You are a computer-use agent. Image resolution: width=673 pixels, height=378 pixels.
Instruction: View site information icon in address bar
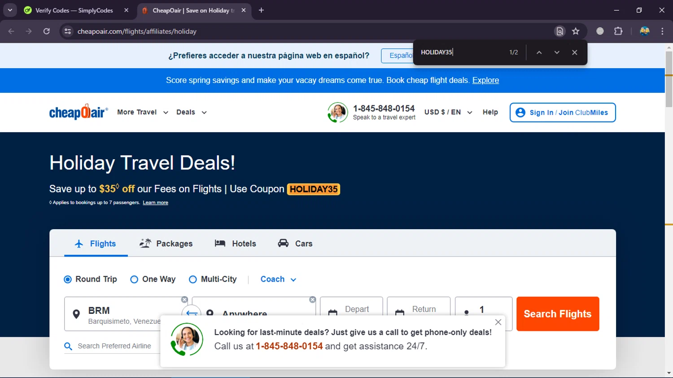[x=68, y=31]
